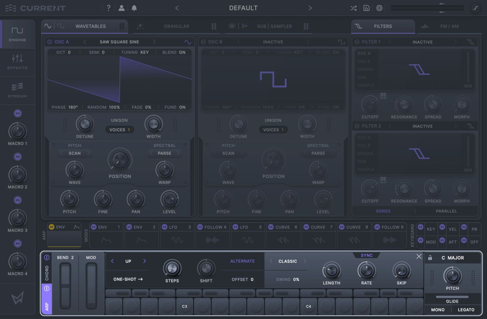Toggle the ARP power button
This screenshot has width=487, height=319.
coord(47,289)
